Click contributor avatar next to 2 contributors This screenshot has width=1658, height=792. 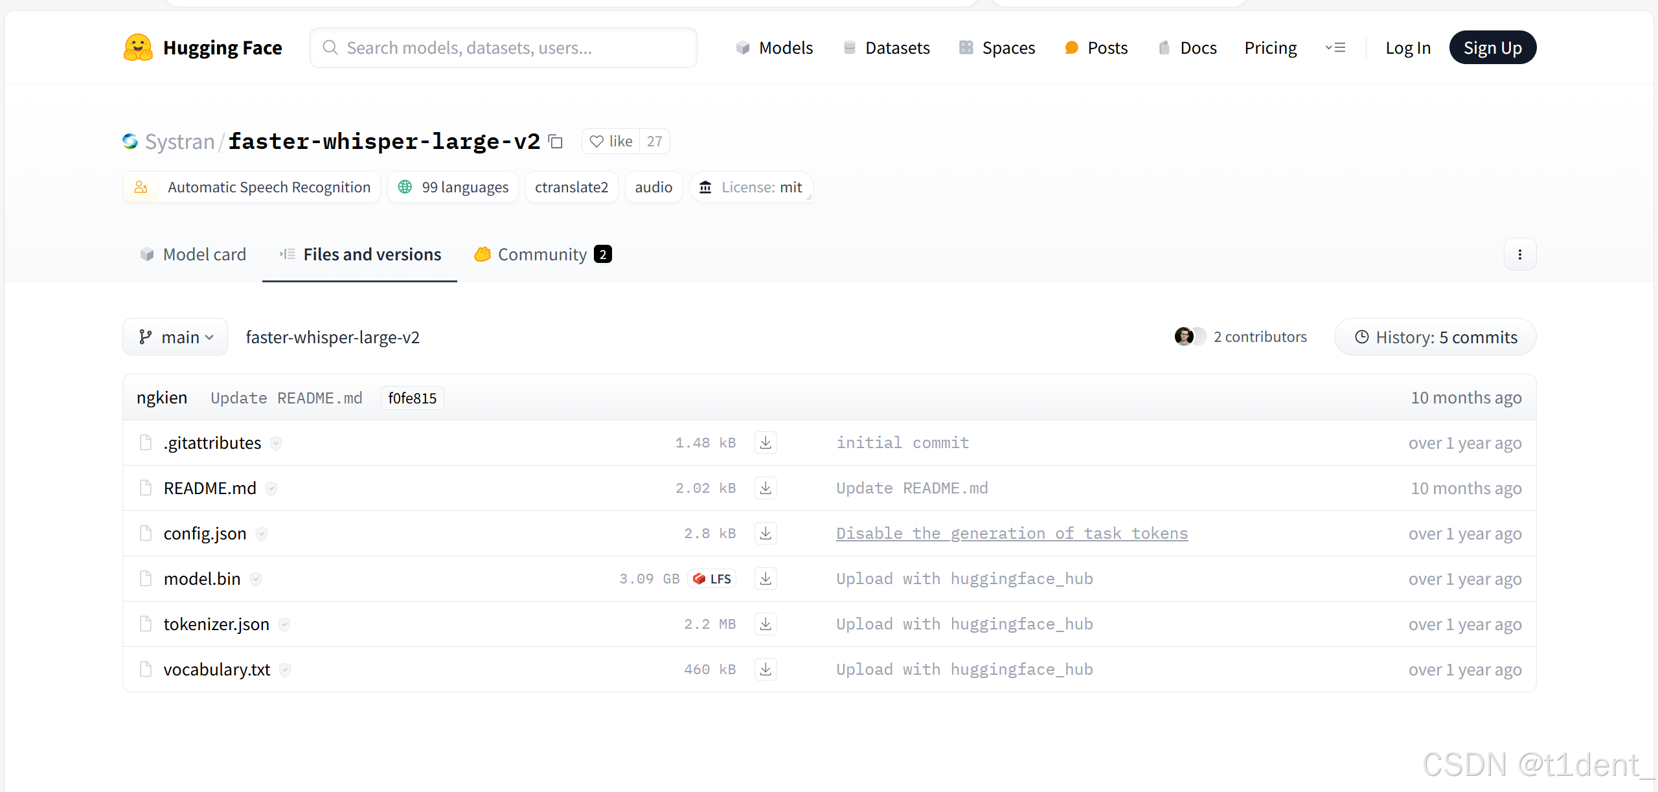click(x=1184, y=337)
